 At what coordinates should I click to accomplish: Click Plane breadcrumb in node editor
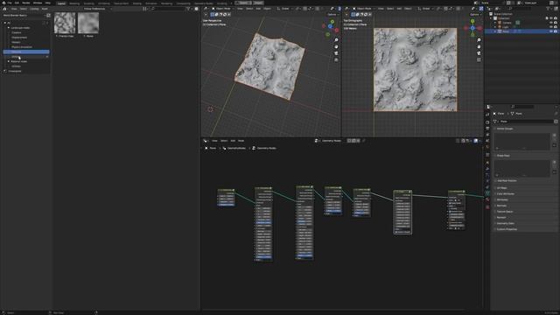[213, 148]
